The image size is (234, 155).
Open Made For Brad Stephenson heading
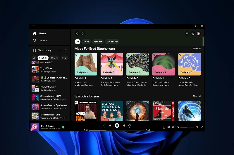point(94,49)
